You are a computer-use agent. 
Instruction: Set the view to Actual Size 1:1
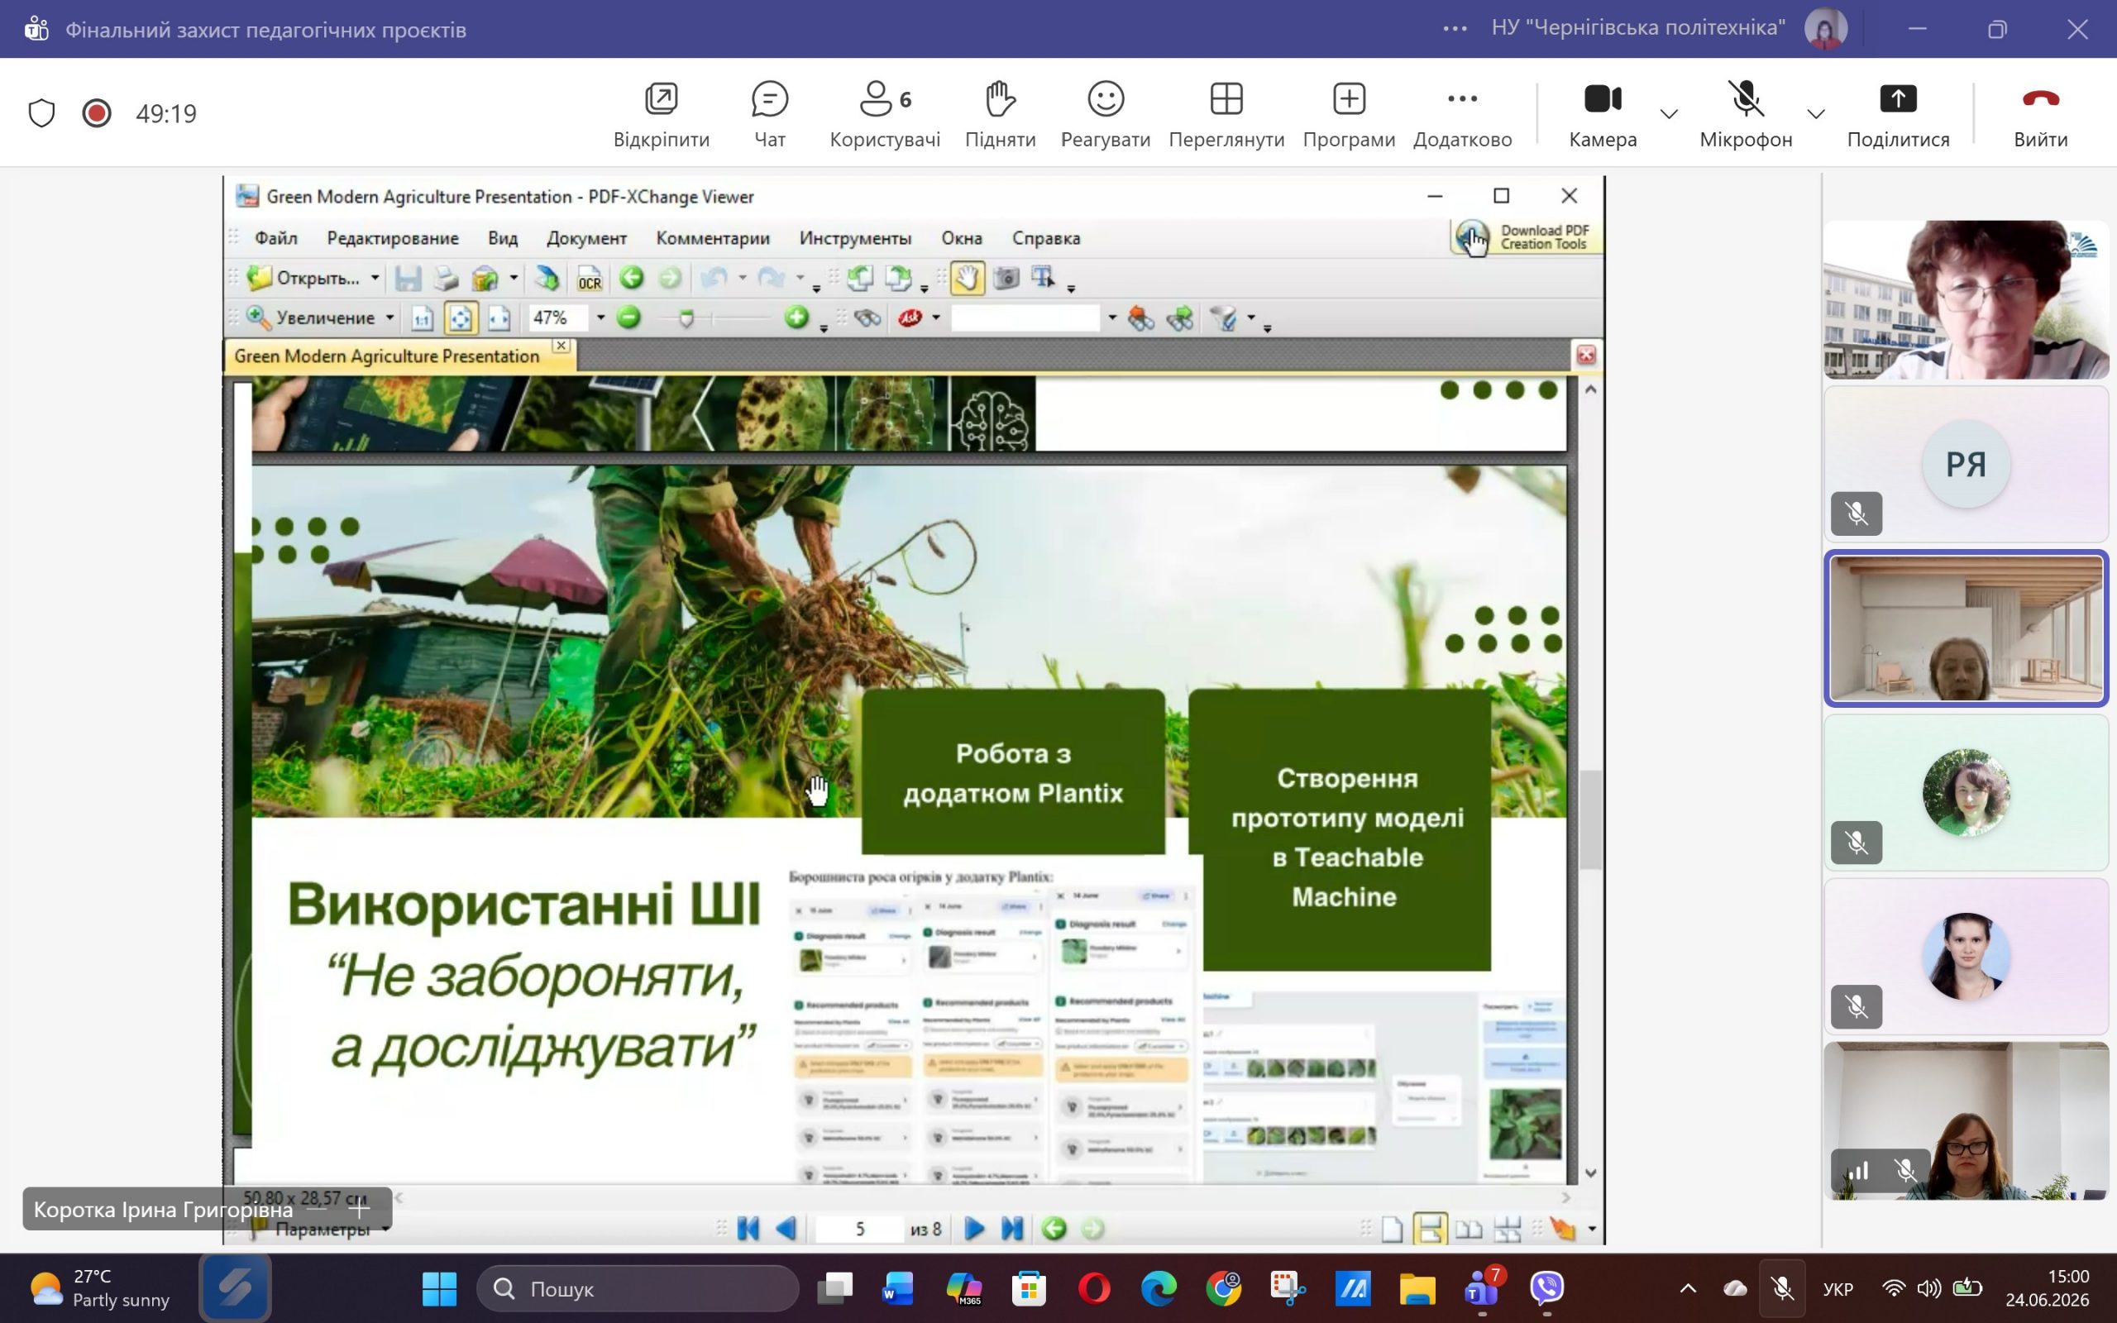coord(423,318)
